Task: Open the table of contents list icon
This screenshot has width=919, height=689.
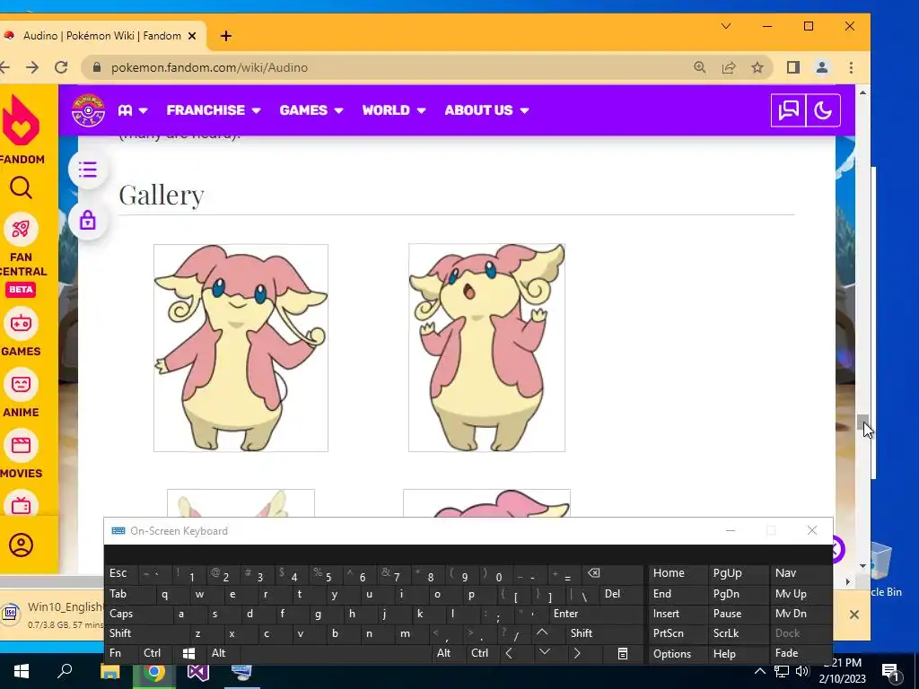Action: (88, 170)
